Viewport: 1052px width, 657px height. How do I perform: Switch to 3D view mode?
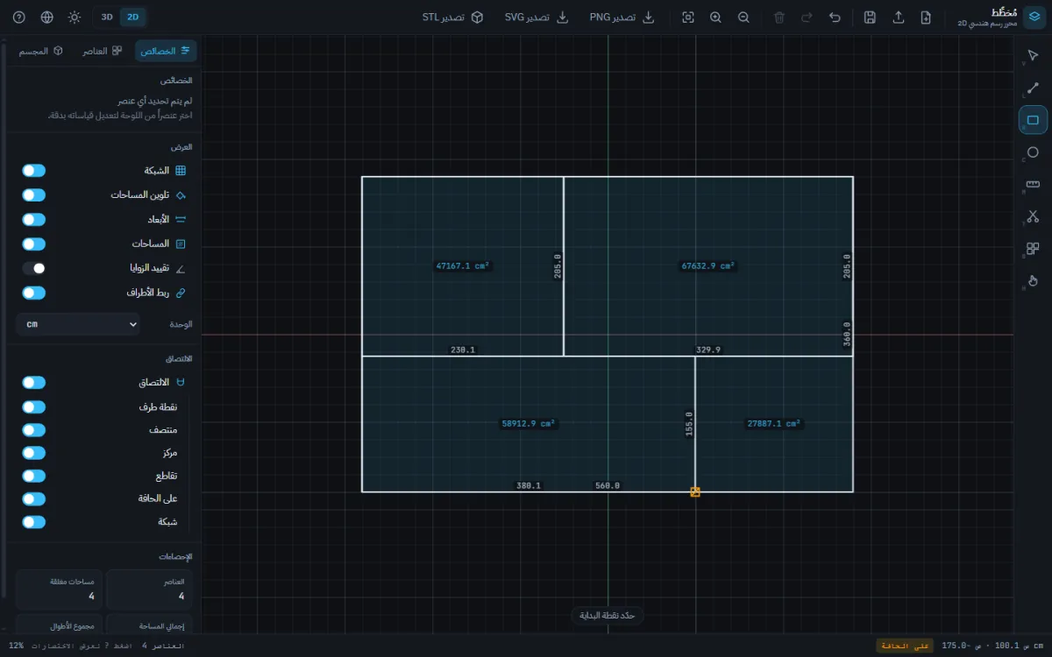click(107, 18)
